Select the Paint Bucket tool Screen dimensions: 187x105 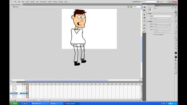click(176, 38)
